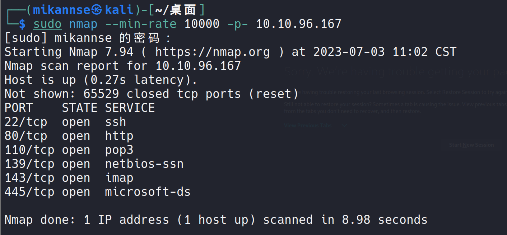Click the PORT column header text
Screen dimensions: 507x235
point(19,108)
